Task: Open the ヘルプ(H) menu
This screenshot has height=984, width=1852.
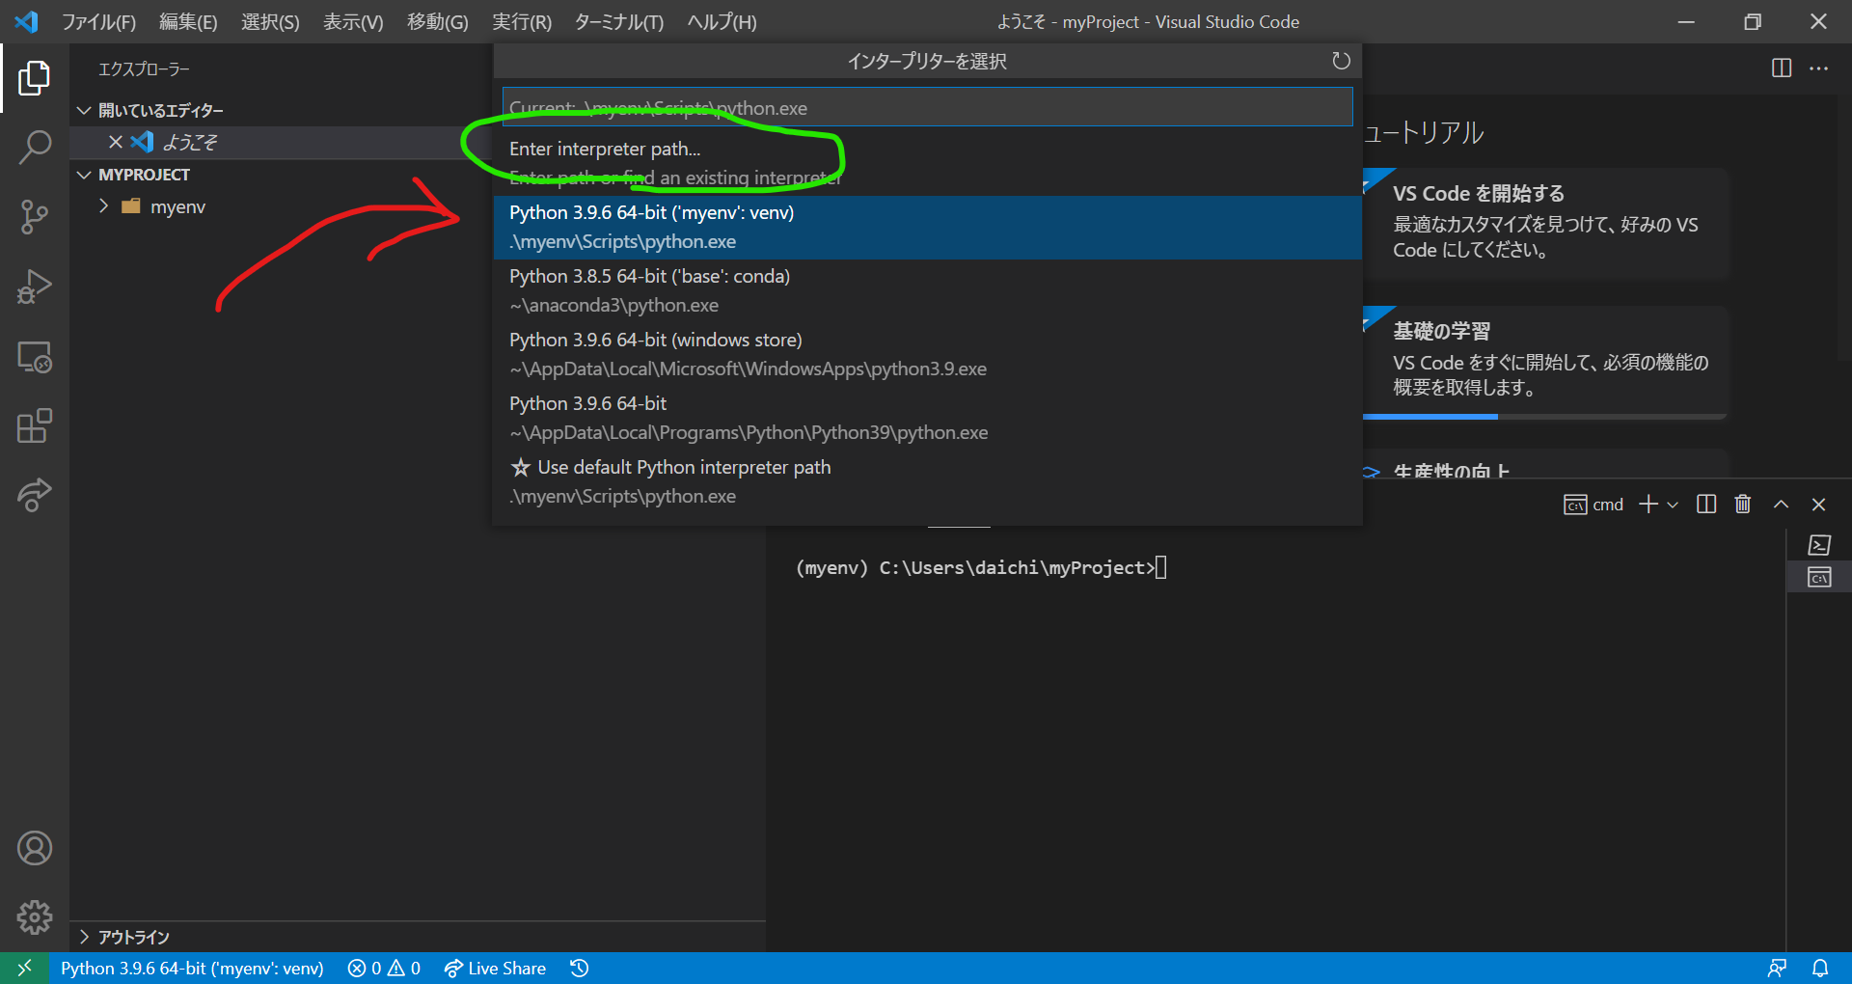Action: pyautogui.click(x=722, y=21)
